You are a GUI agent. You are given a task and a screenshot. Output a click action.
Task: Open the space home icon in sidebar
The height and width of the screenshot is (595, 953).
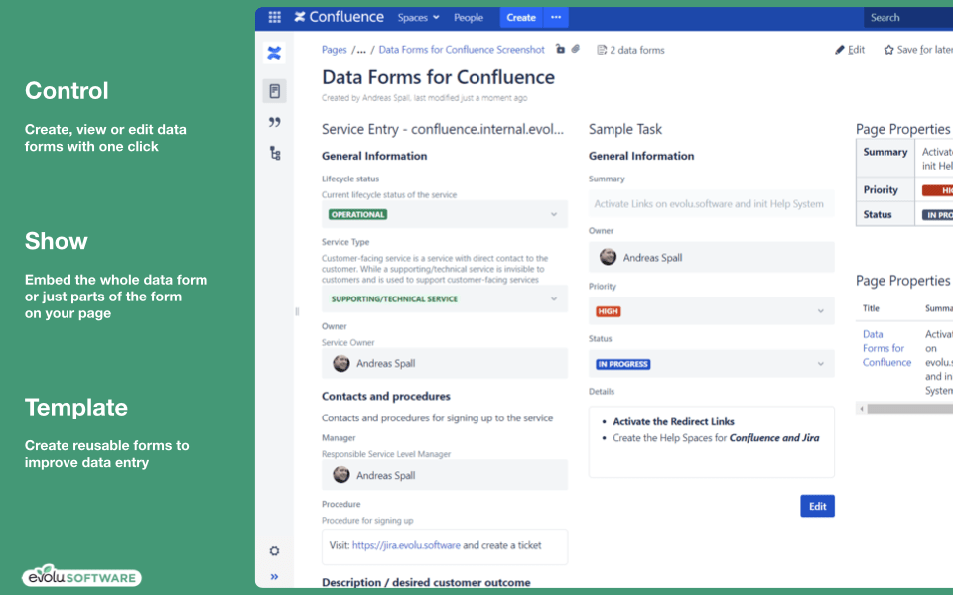274,53
